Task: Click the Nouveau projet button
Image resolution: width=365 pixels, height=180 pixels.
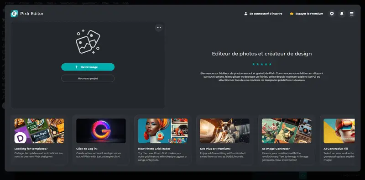Action: coord(88,78)
